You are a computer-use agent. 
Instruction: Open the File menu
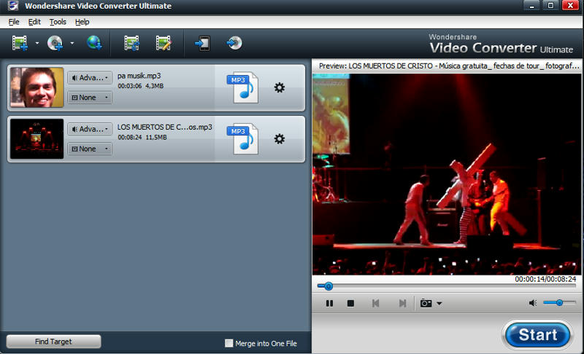(14, 22)
